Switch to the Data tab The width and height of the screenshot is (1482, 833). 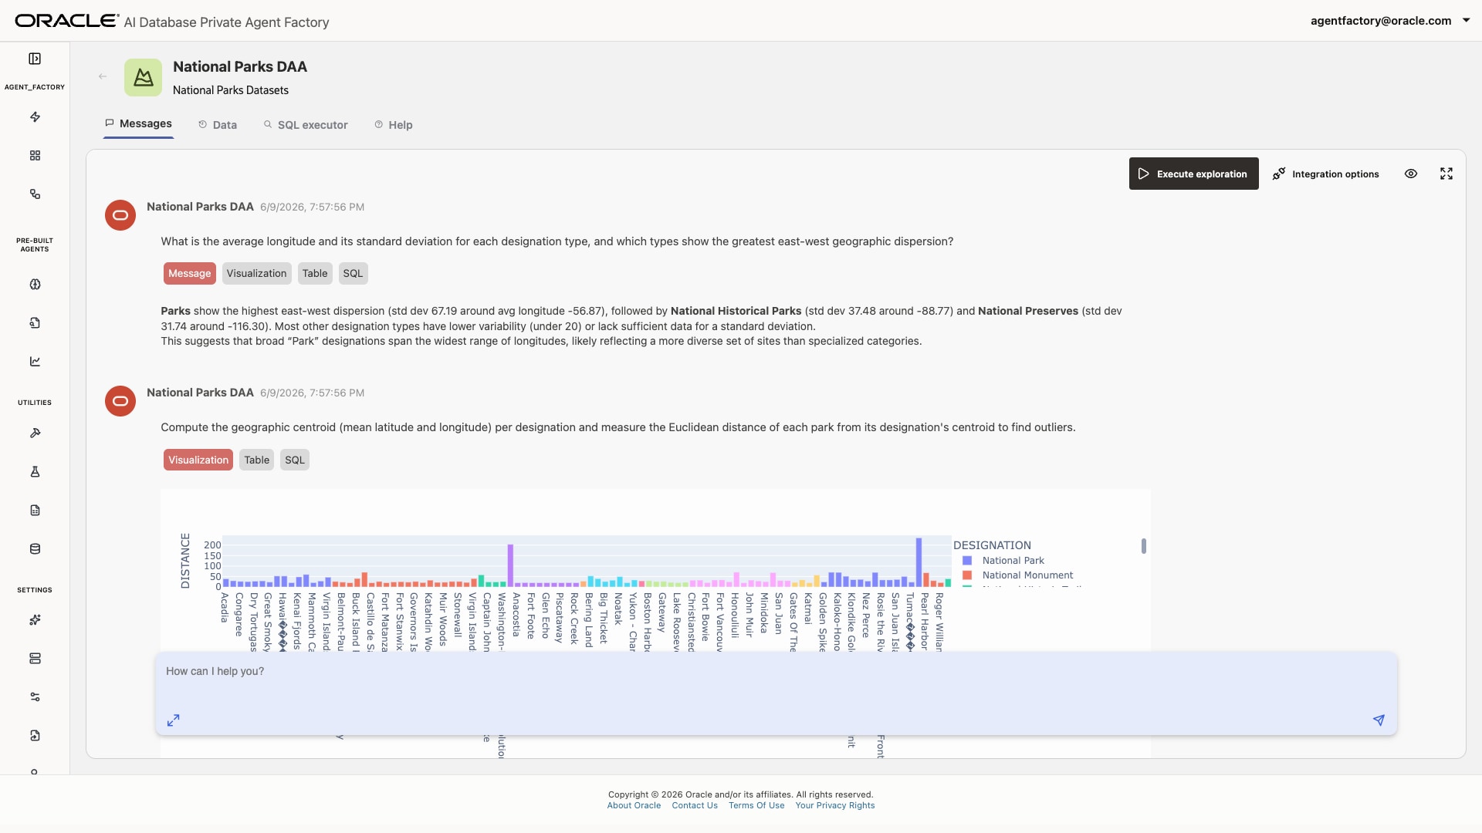[217, 125]
